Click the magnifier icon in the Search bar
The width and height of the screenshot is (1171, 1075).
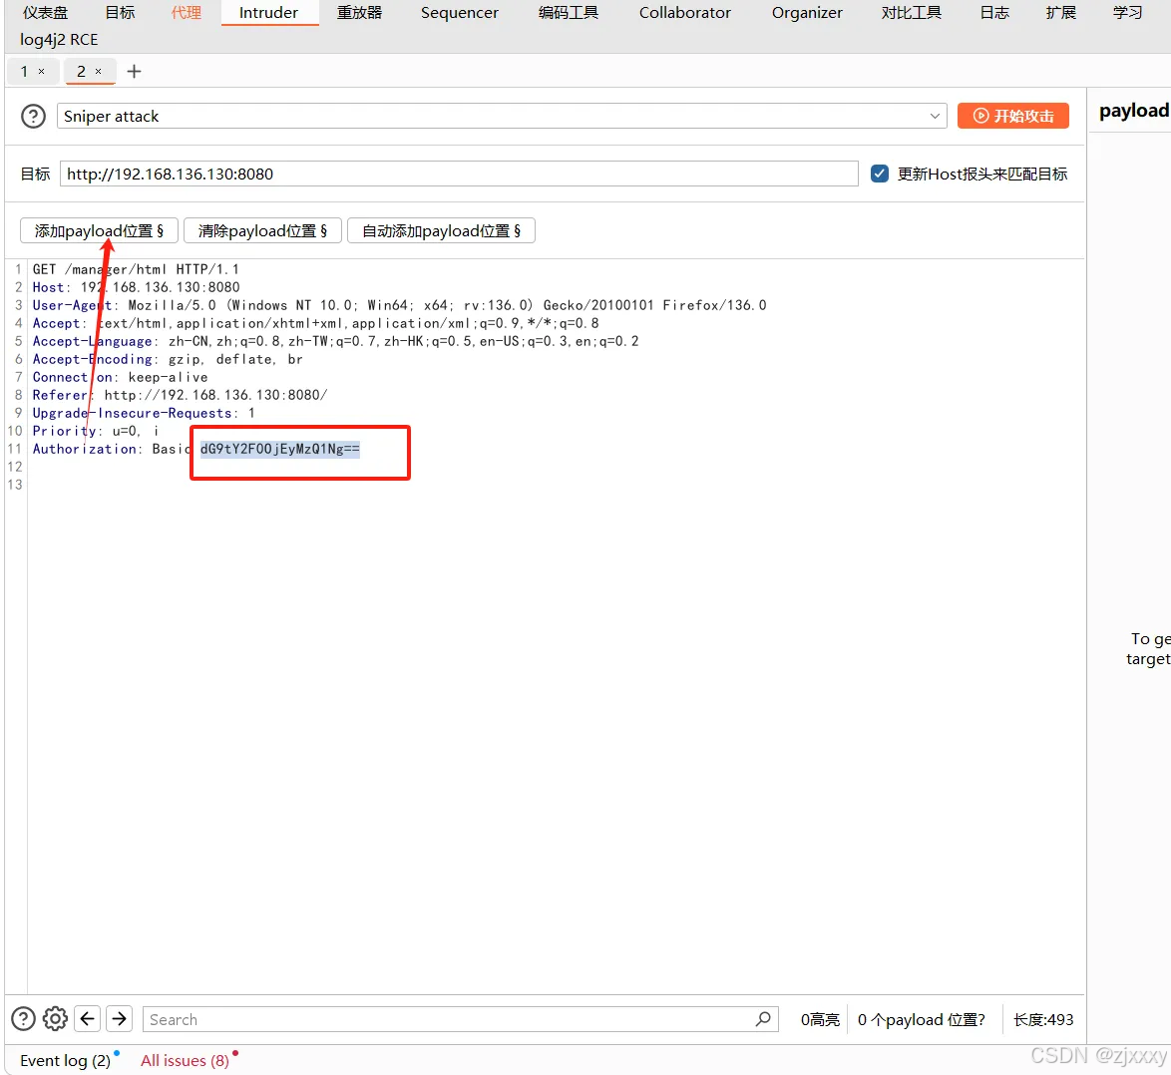[762, 1018]
